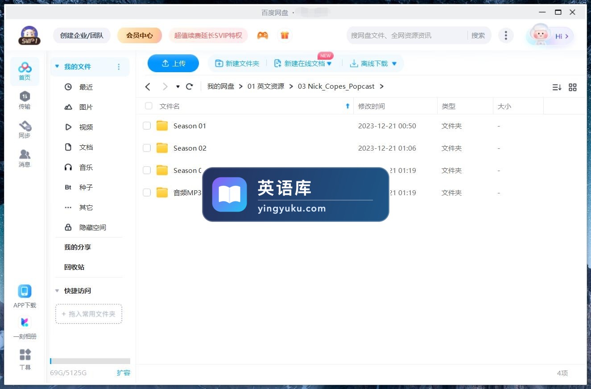Open the gift box promotion icon
This screenshot has height=389, width=591.
285,35
